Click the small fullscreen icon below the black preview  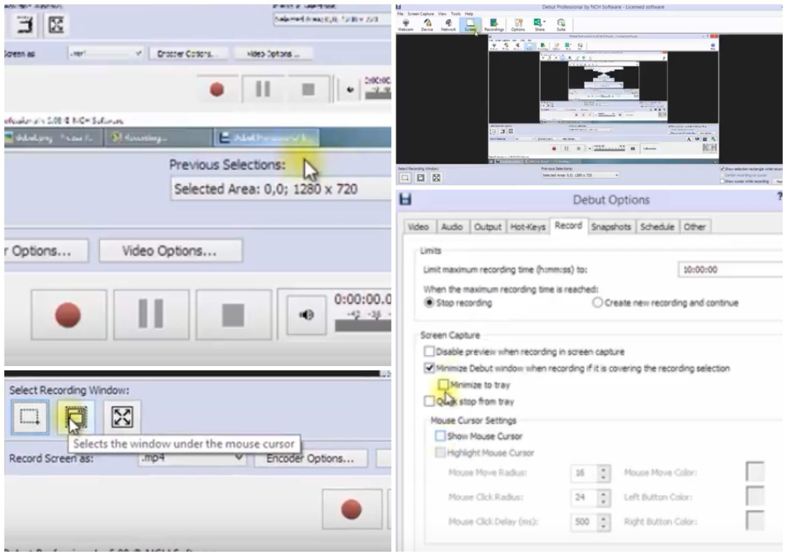(x=436, y=178)
